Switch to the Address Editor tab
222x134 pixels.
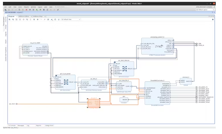coord(24,17)
